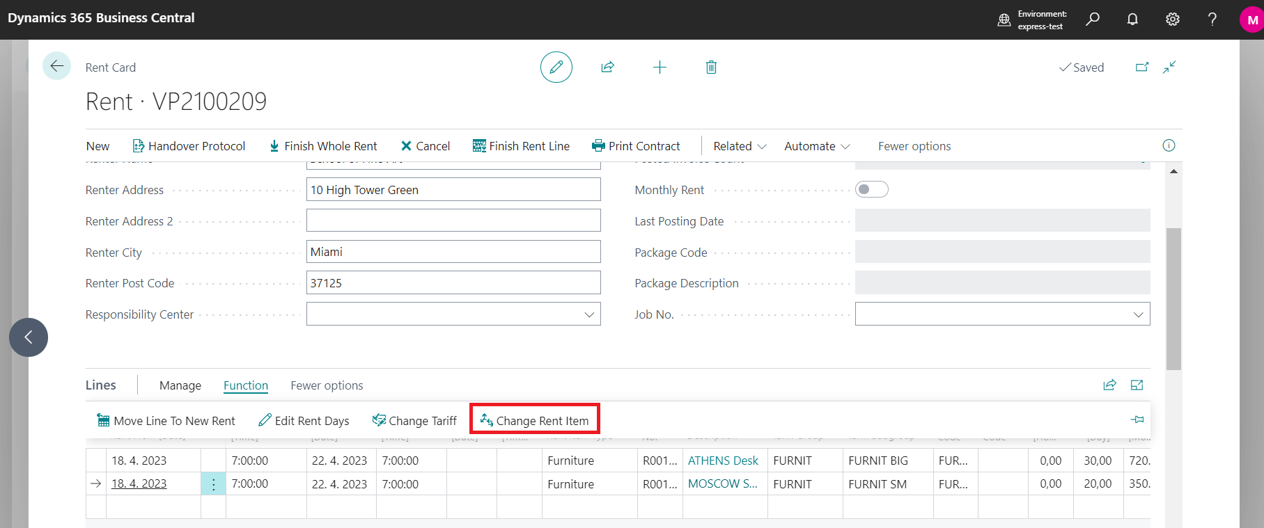Show more options for second line row
This screenshot has width=1264, height=528.
click(x=213, y=484)
